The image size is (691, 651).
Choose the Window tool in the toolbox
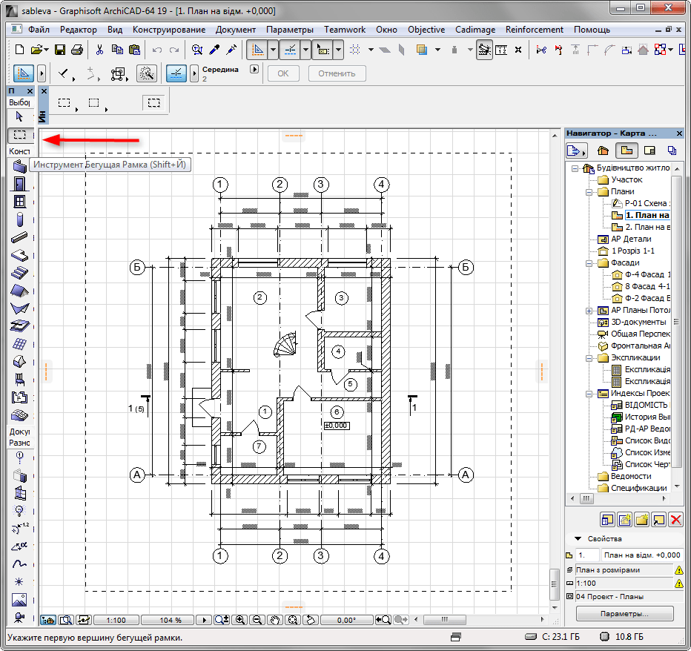(20, 202)
